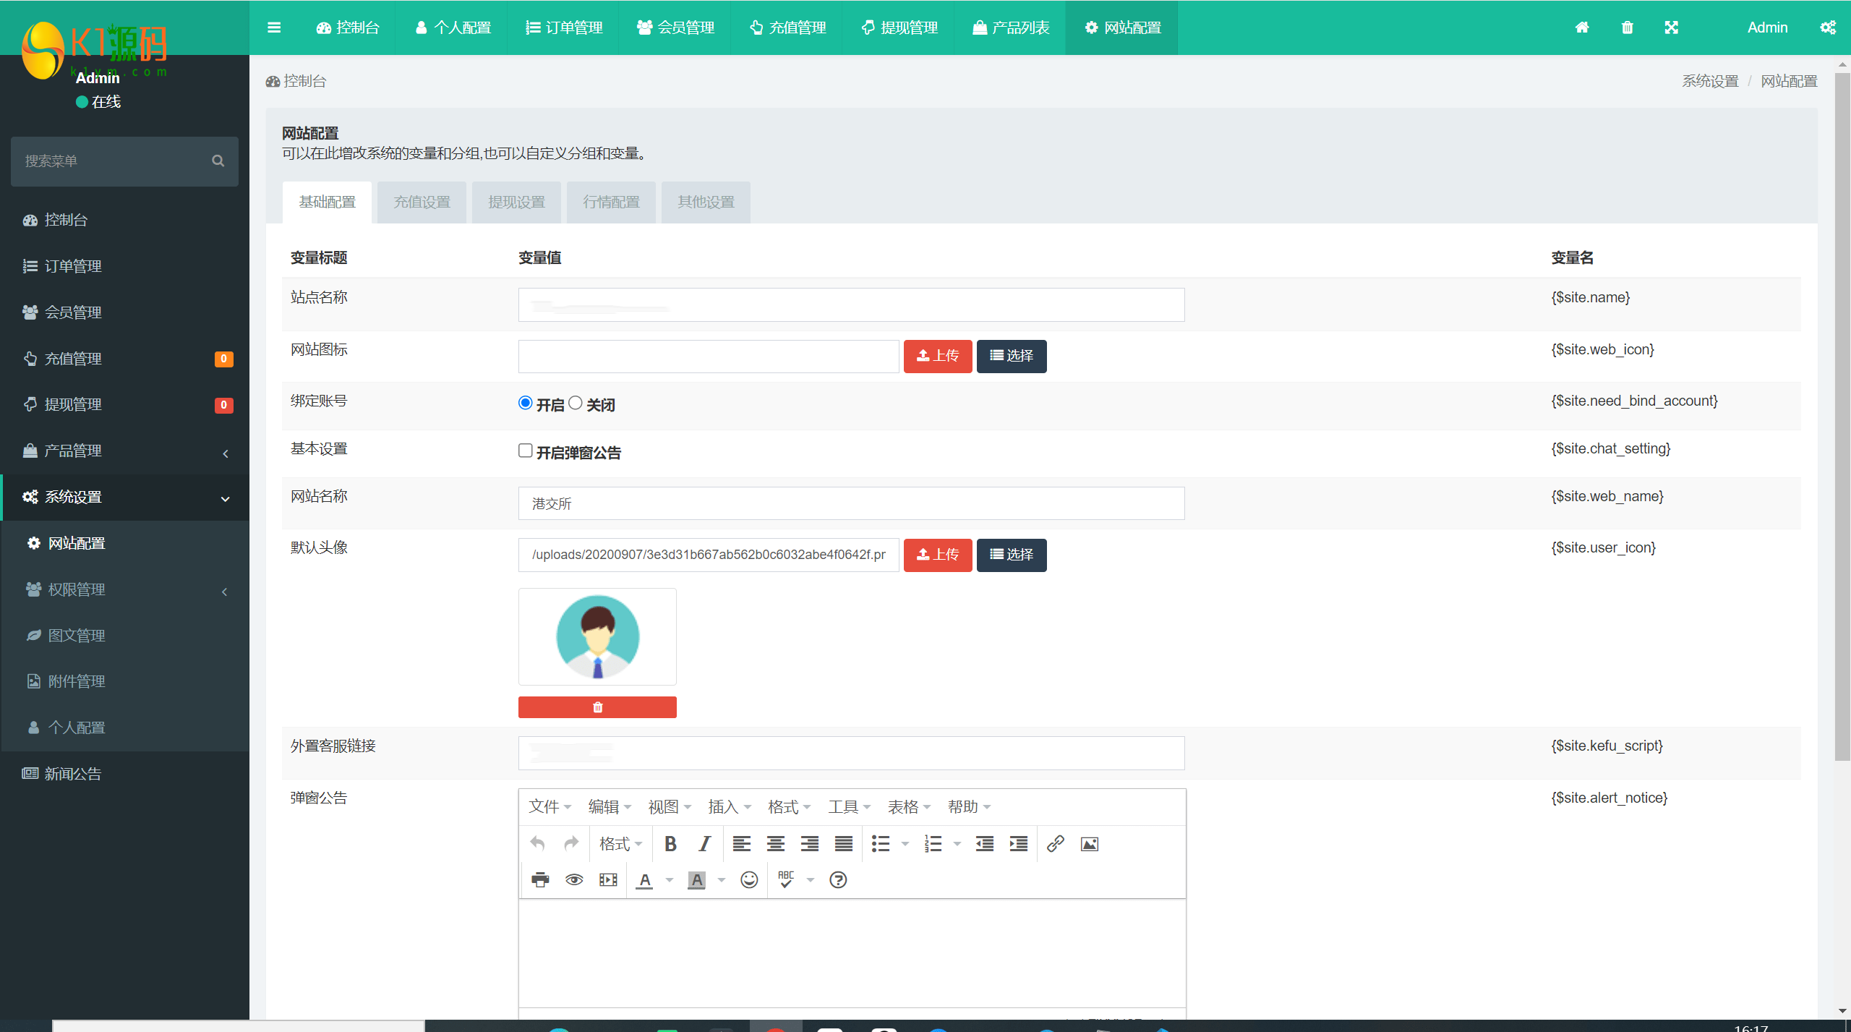1851x1032 pixels.
Task: Toggle 关闭 radio button for 绑定账号
Action: pos(576,403)
